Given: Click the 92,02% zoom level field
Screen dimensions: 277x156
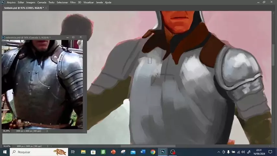Looking at the screenshot, I should point(7,146).
